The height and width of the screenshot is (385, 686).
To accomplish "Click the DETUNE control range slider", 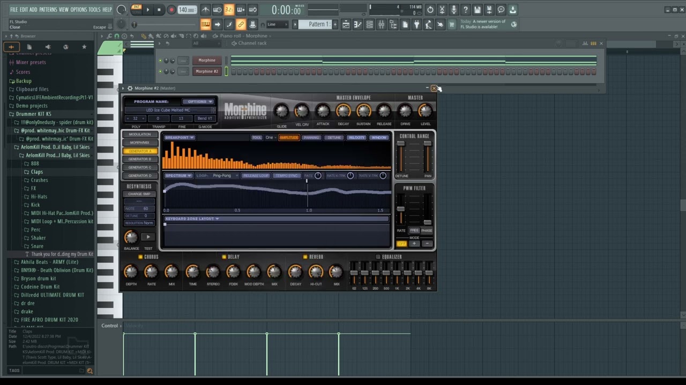I will (401, 156).
